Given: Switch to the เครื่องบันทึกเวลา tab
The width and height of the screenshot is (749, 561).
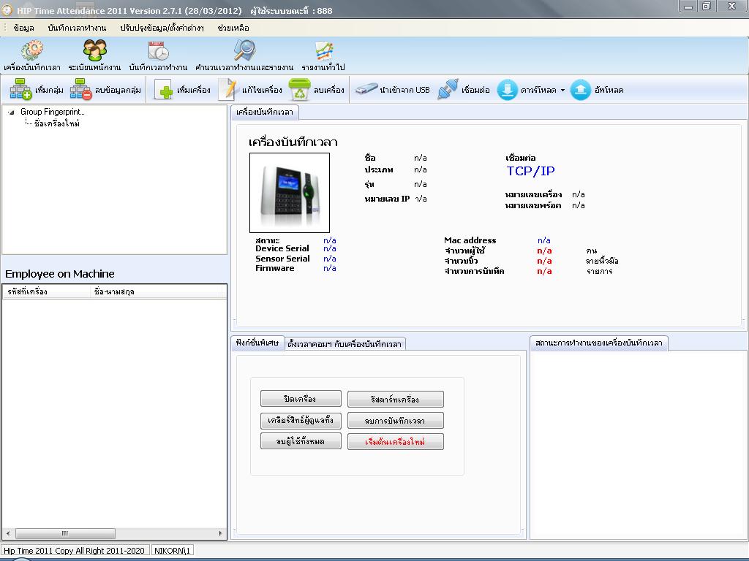Looking at the screenshot, I should point(265,112).
